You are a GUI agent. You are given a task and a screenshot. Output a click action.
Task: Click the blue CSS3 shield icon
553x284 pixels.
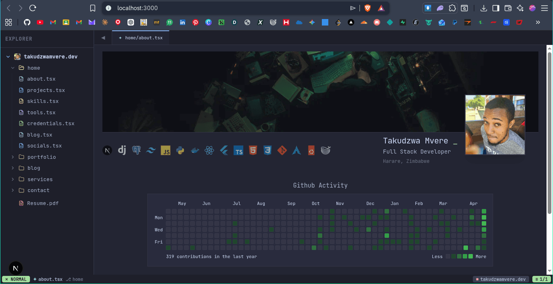pos(267,150)
